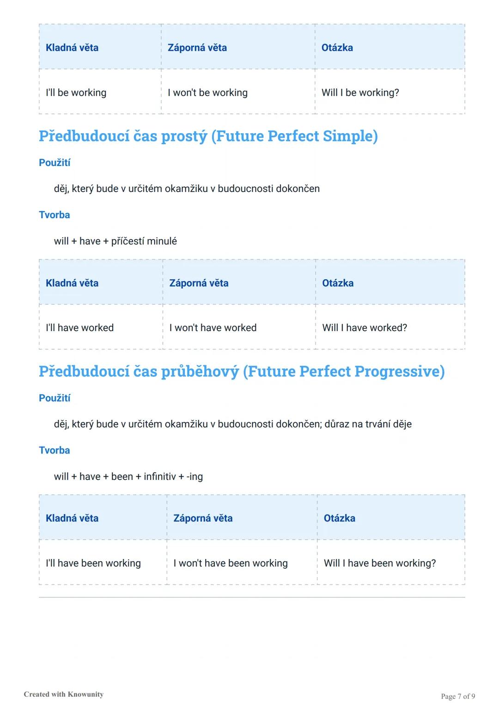The image size is (499, 706).
Task: Click "Otázka" header above "Will I have been working?"
Action: click(x=340, y=518)
